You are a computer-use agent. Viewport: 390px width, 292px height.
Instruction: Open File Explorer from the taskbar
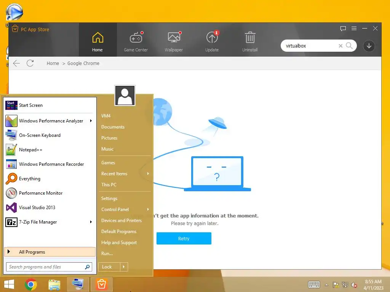(54, 284)
